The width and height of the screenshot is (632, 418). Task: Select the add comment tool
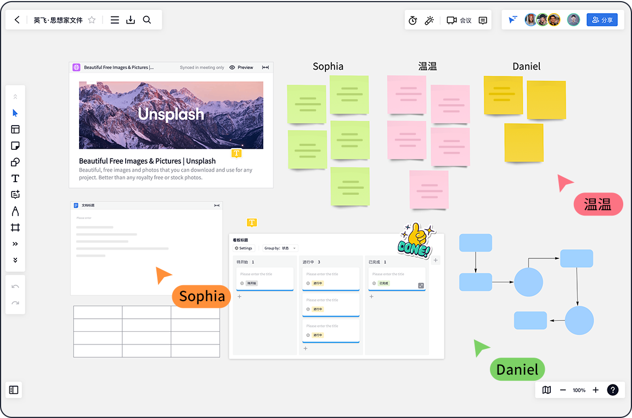click(15, 195)
